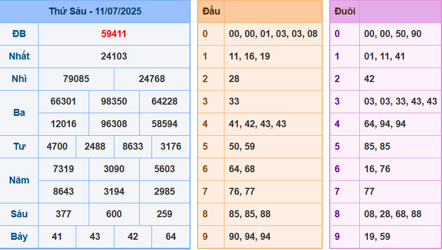Select Đuôi values 64, 94, 94

(x=385, y=124)
